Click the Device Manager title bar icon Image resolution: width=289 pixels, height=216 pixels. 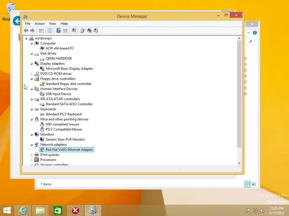pos(25,16)
